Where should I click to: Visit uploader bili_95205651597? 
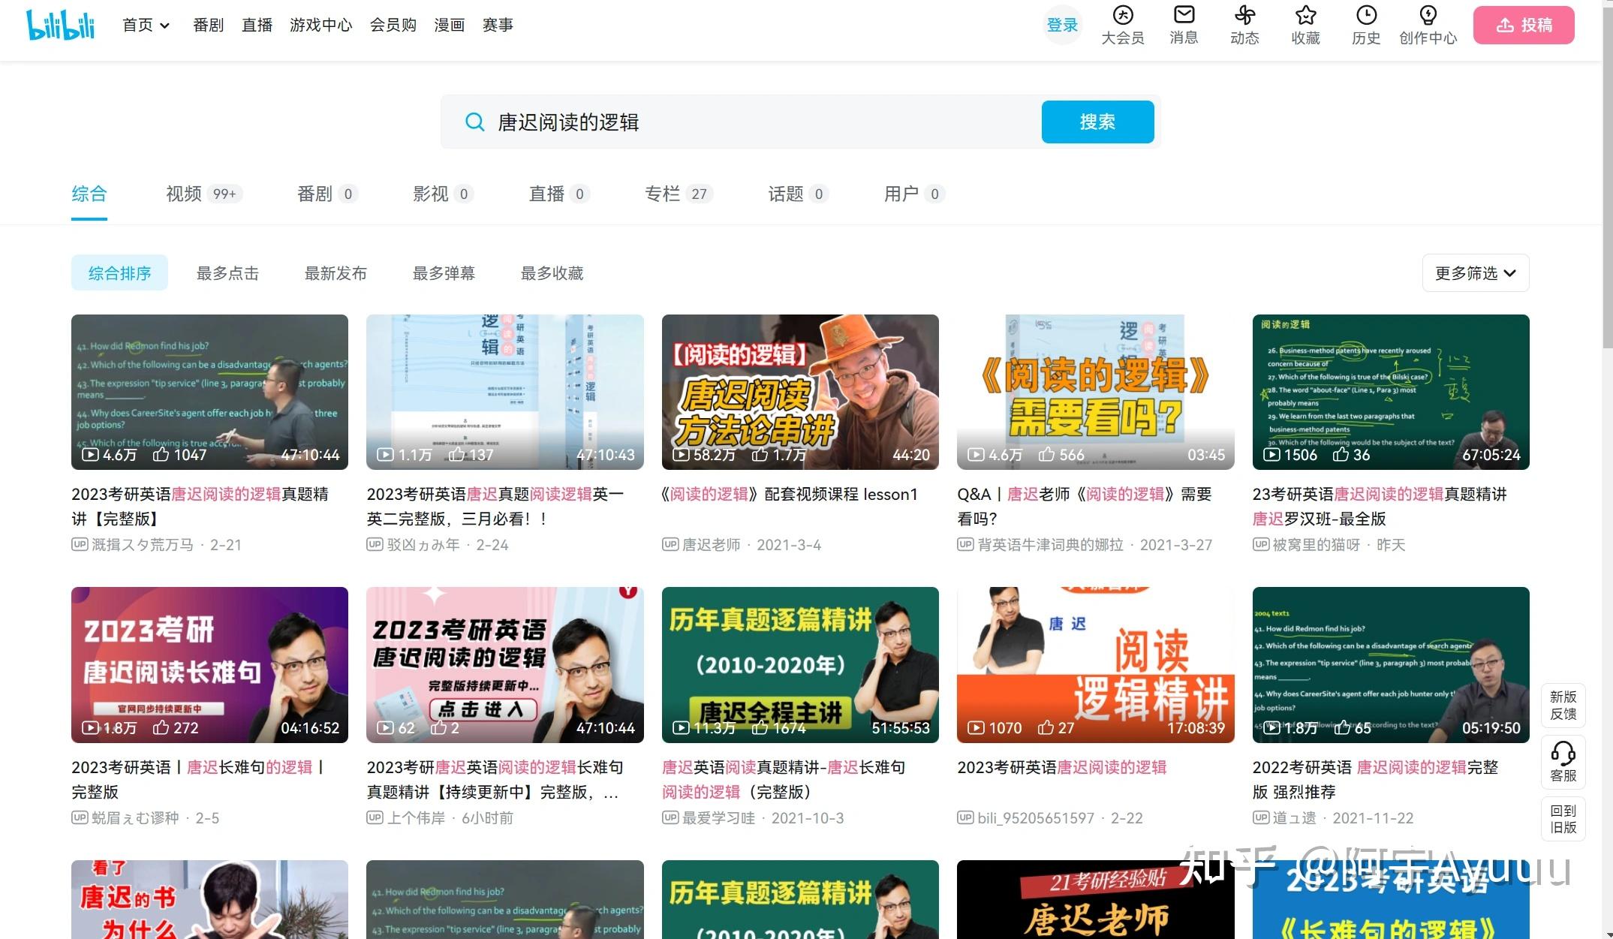coord(1036,817)
